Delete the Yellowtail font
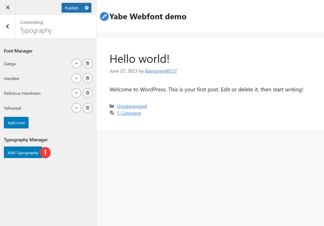The width and height of the screenshot is (324, 226). click(88, 108)
